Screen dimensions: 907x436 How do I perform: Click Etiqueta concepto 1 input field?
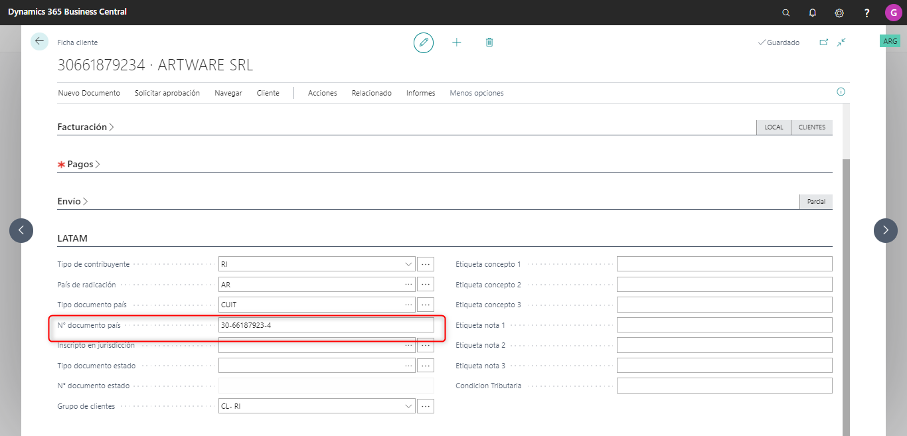[x=724, y=264]
